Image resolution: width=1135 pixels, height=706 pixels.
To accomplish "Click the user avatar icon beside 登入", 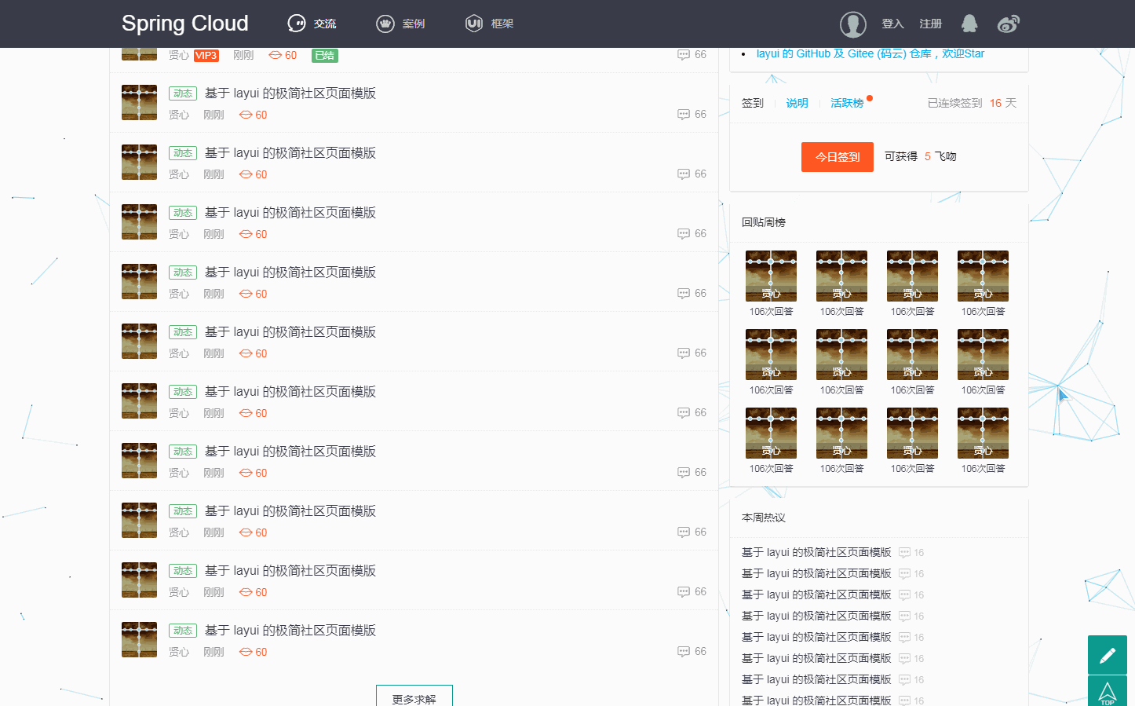I will click(853, 24).
